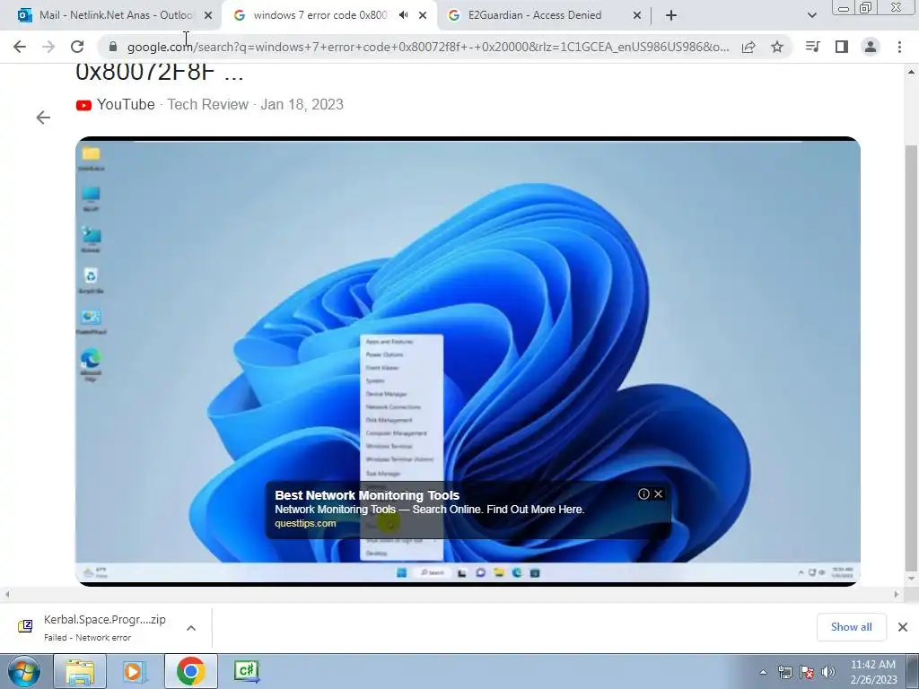
Task: Launch Windows Media Player from taskbar
Action: tap(135, 671)
